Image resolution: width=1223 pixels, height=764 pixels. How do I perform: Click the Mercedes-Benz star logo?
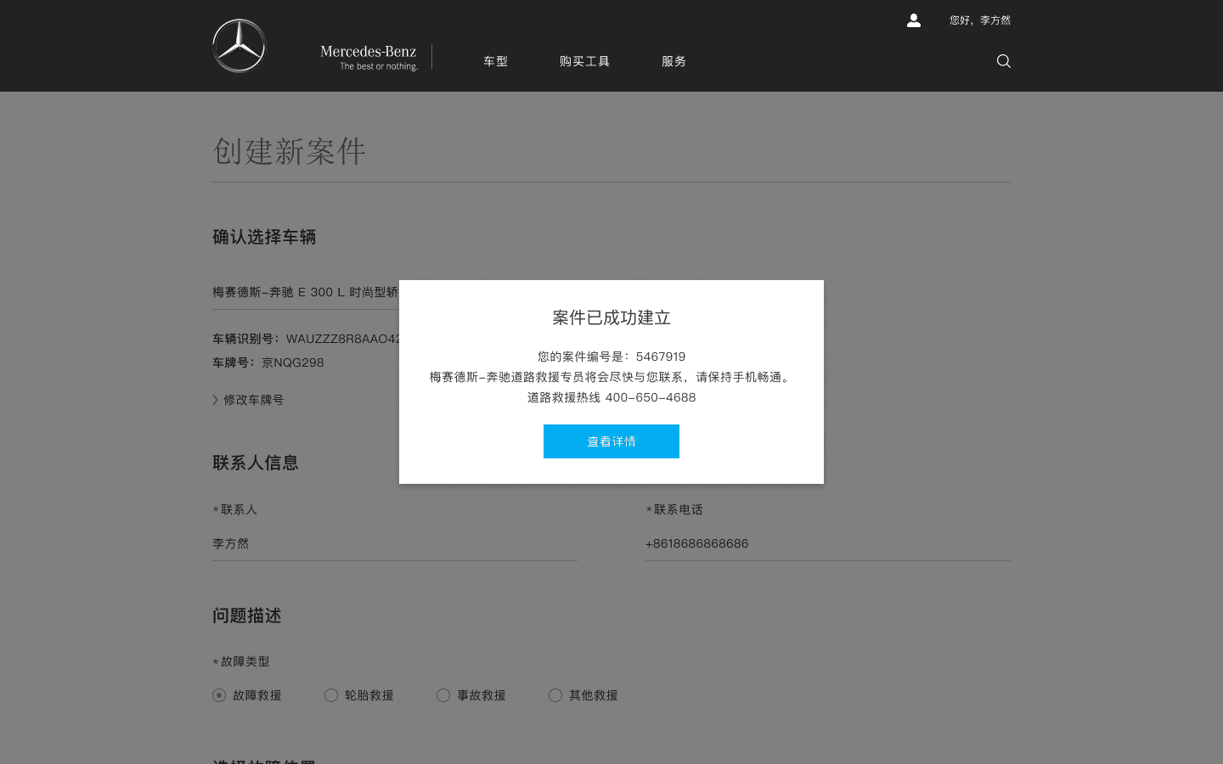pyautogui.click(x=239, y=46)
